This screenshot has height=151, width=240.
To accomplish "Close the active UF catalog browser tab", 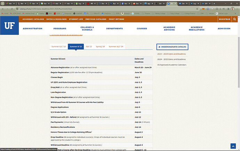I will point(175,3).
